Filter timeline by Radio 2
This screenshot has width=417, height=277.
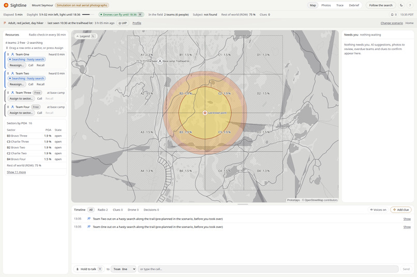click(102, 209)
